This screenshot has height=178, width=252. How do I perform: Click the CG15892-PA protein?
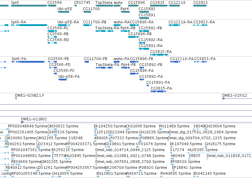pyautogui.click(x=142, y=80)
